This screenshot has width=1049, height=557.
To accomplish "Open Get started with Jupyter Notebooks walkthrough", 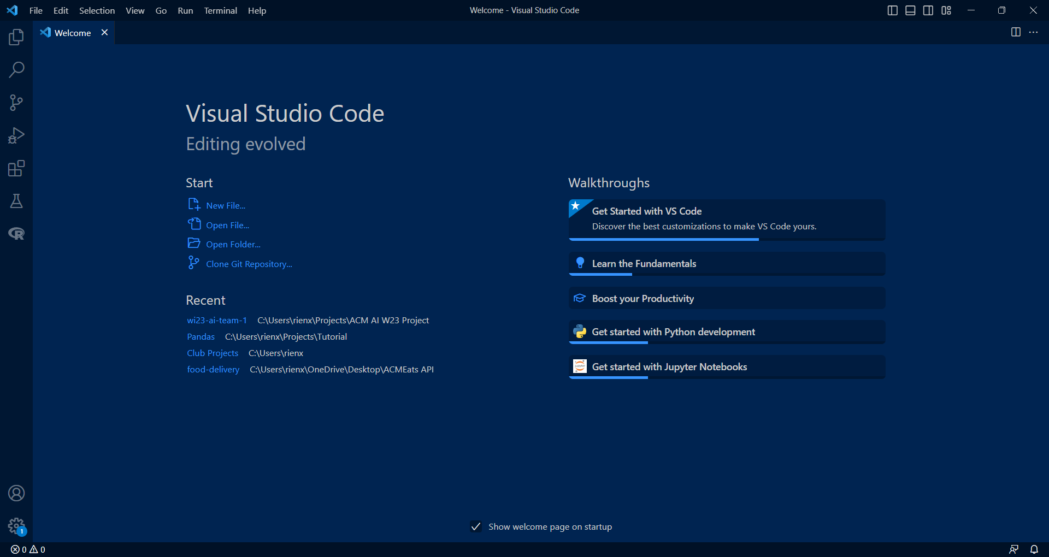I will tap(727, 367).
